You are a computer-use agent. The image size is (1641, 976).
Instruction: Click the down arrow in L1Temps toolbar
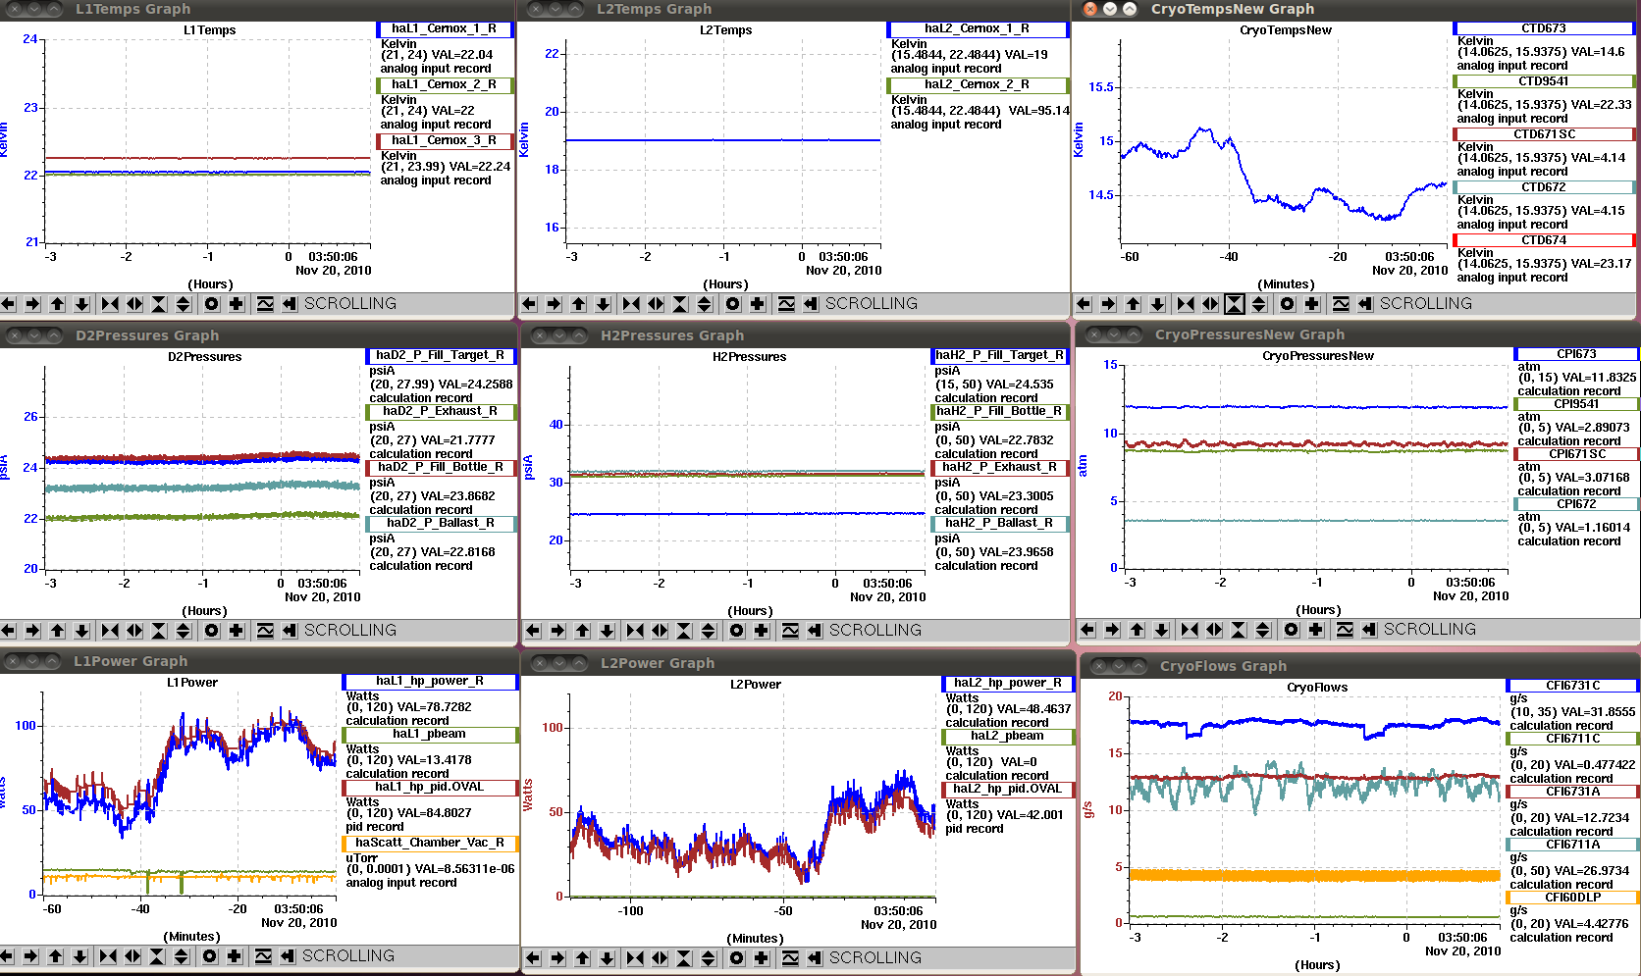[x=81, y=304]
